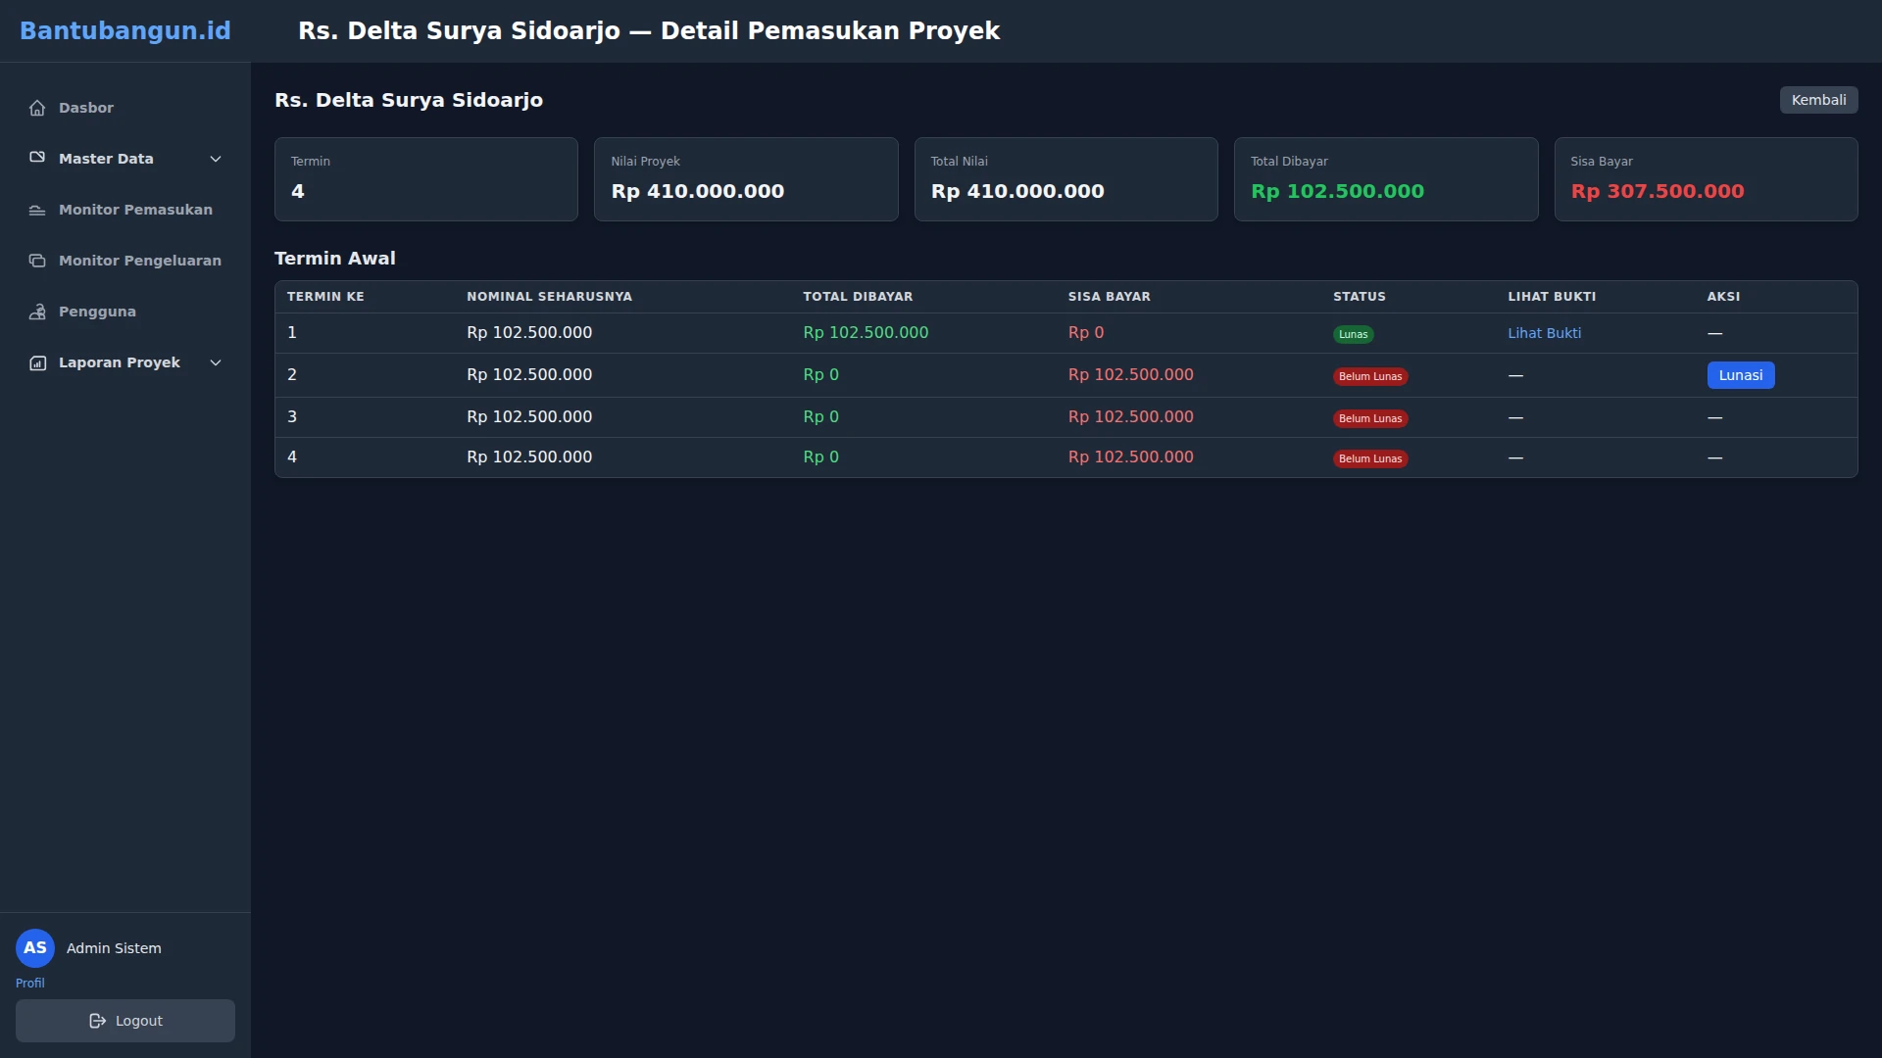Image resolution: width=1882 pixels, height=1058 pixels.
Task: Open the Pengguna page
Action: 125,312
